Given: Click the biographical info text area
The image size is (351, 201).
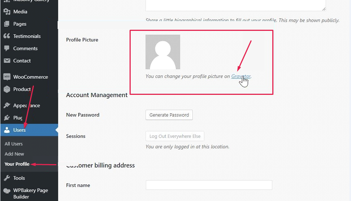Looking at the screenshot, I should (x=236, y=5).
